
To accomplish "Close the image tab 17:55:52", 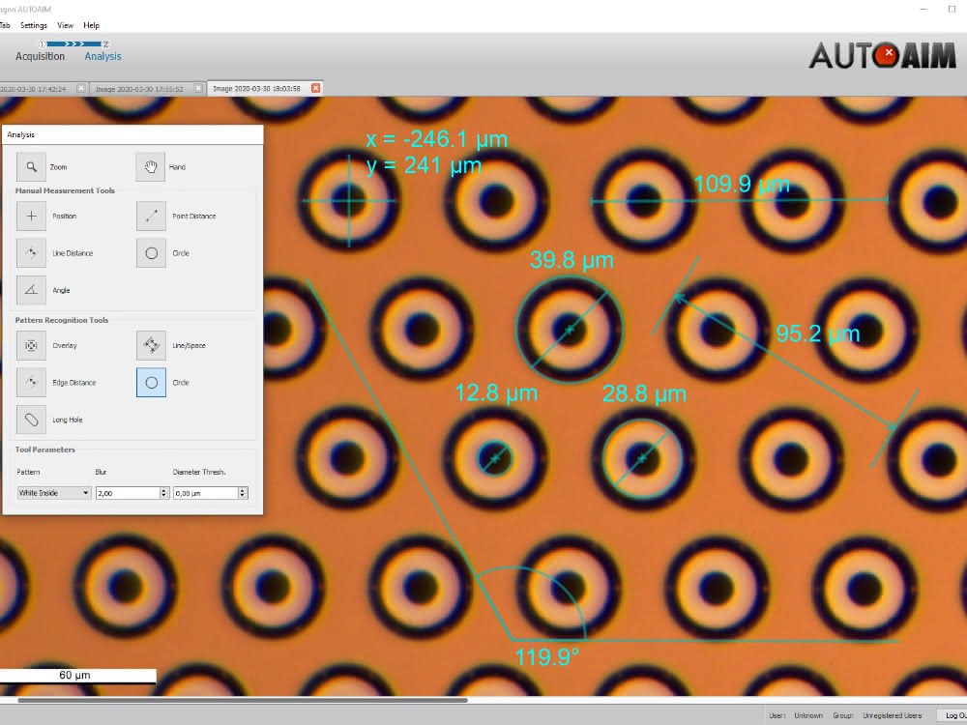I will pos(198,88).
